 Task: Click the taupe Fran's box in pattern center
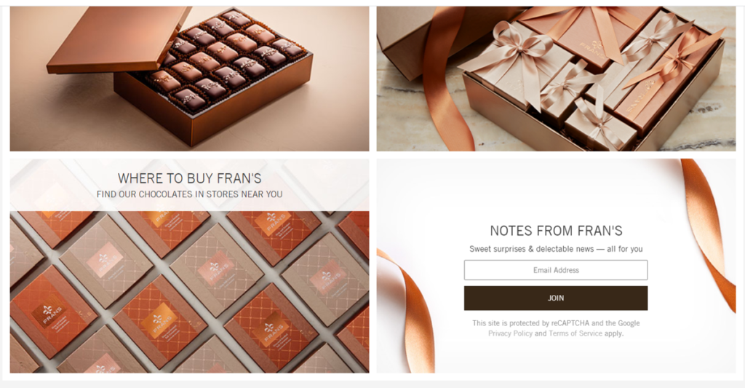(216, 270)
